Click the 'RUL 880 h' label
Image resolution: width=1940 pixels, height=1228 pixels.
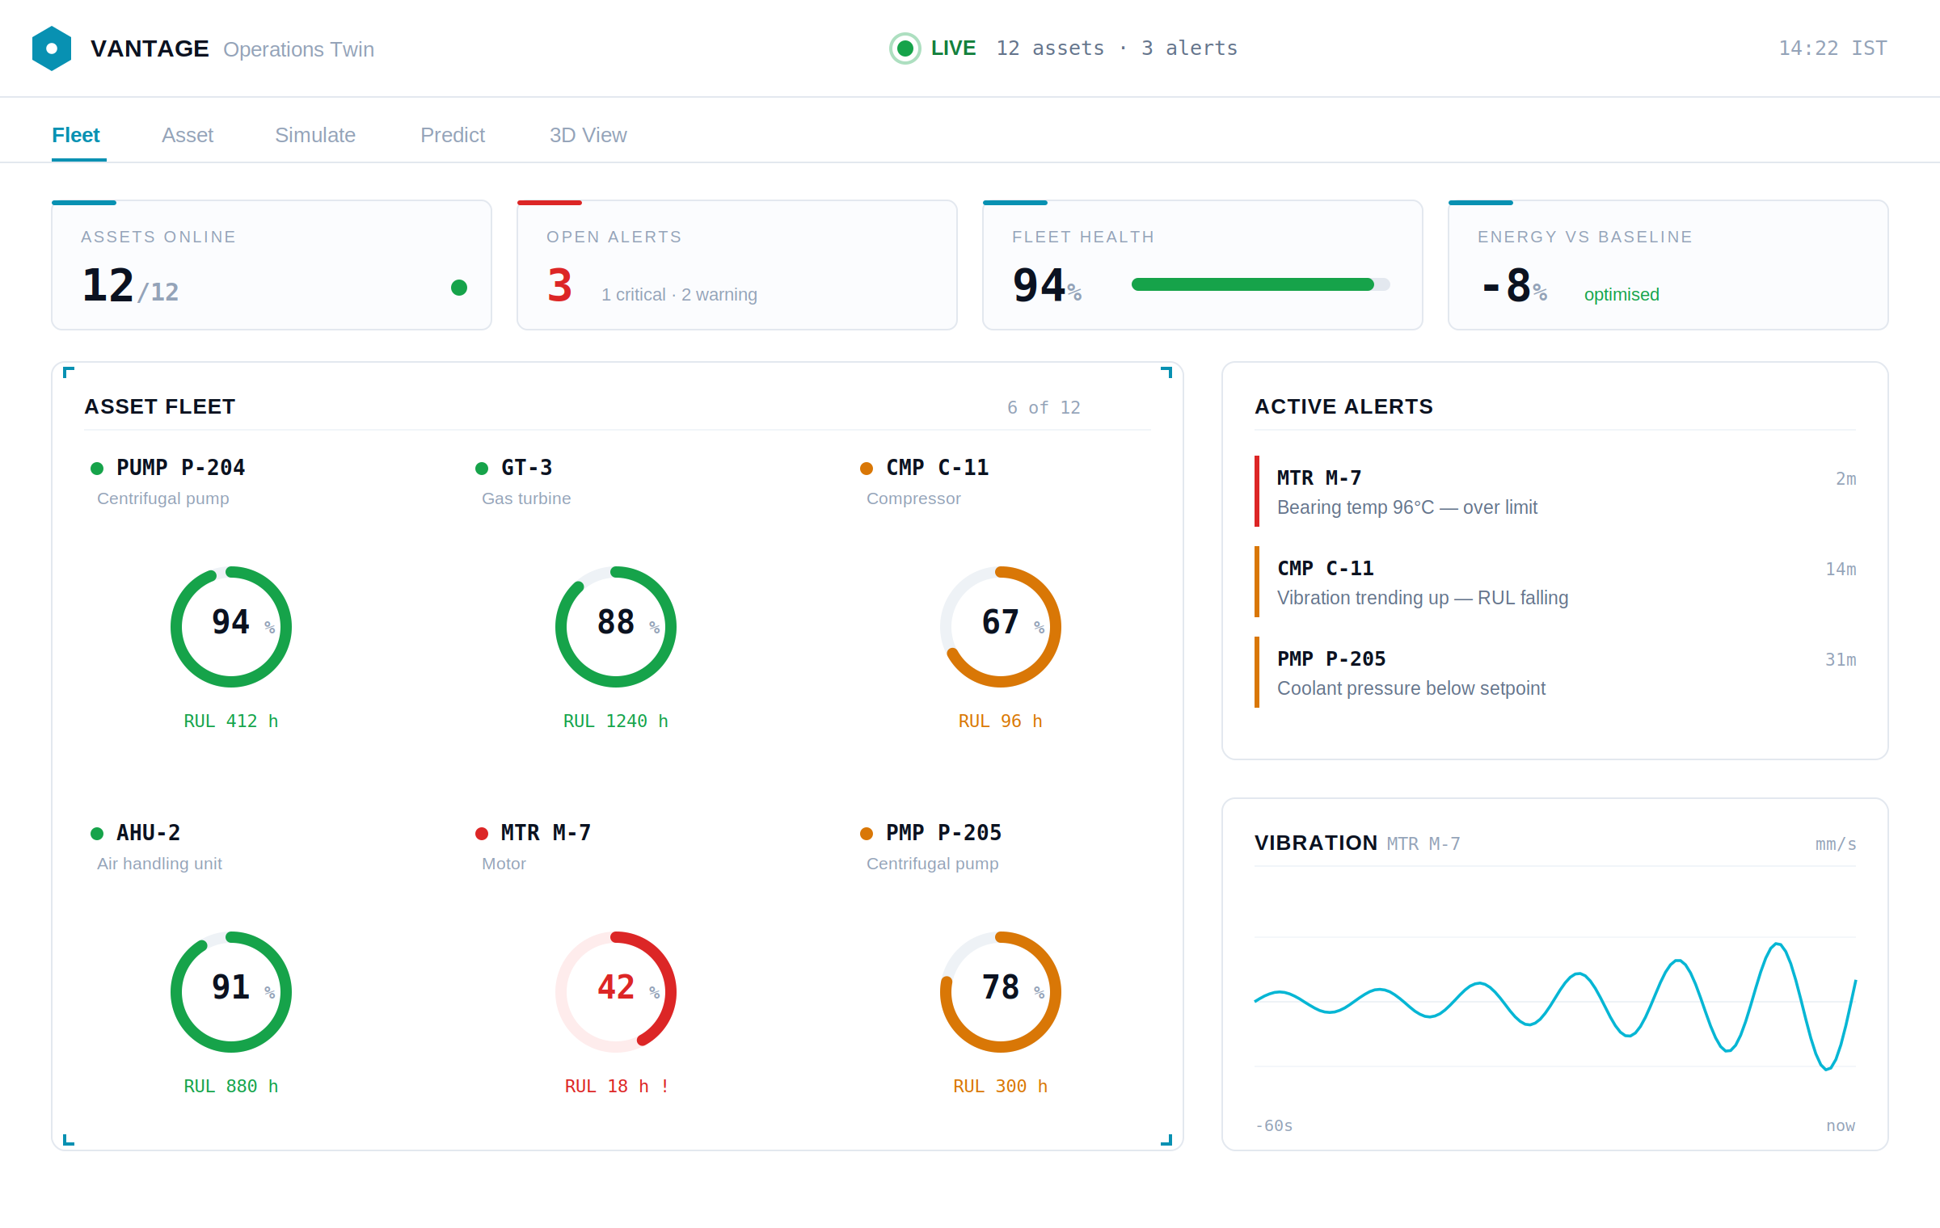(231, 1086)
